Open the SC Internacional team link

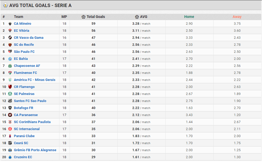(27, 129)
